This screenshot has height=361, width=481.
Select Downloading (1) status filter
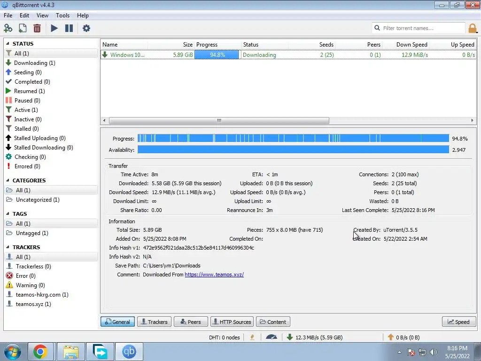click(51, 63)
